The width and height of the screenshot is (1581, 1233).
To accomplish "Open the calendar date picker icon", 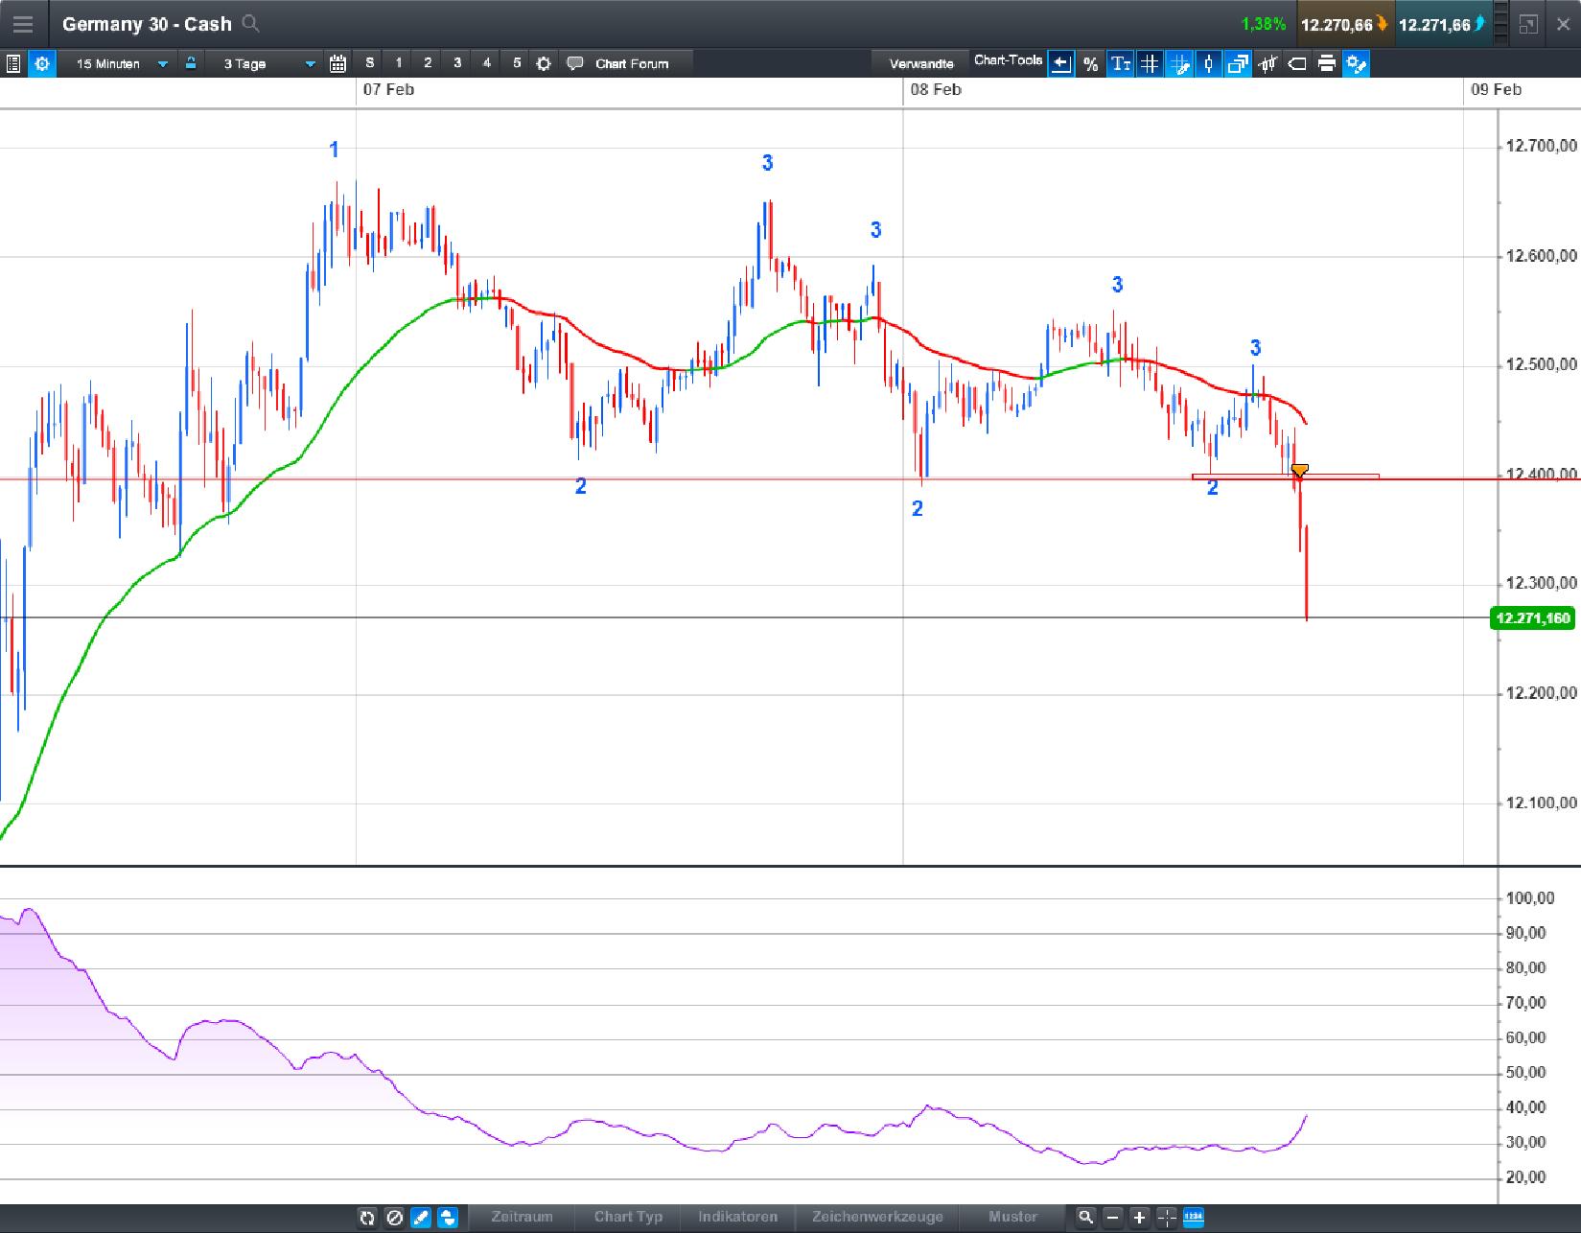I will coord(337,63).
